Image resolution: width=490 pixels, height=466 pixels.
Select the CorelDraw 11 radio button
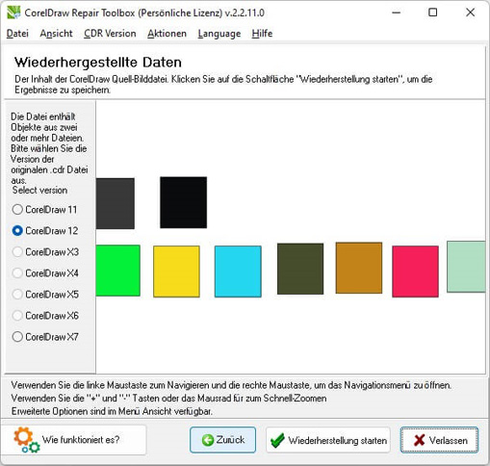[x=17, y=210]
